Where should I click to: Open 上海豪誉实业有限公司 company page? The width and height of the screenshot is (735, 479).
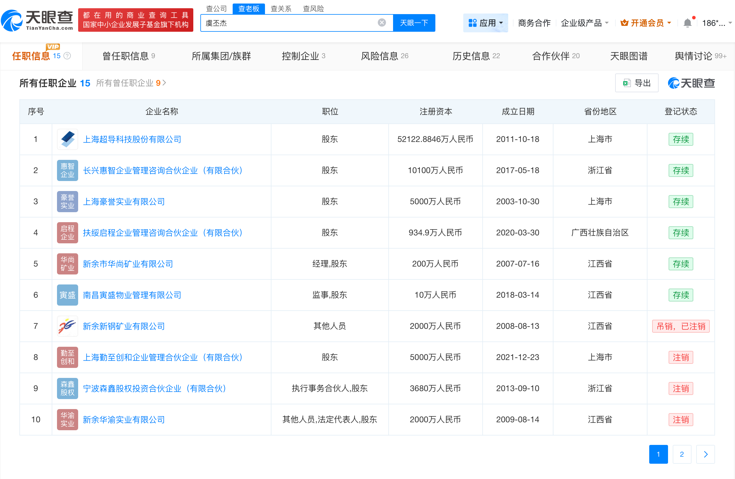pos(124,201)
